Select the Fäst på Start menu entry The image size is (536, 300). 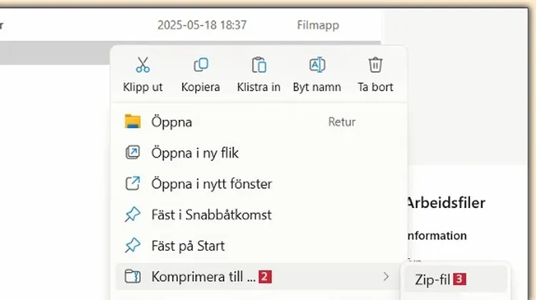[188, 246]
